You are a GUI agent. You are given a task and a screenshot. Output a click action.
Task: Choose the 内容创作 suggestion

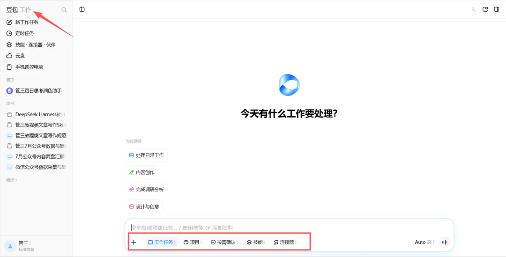141,172
